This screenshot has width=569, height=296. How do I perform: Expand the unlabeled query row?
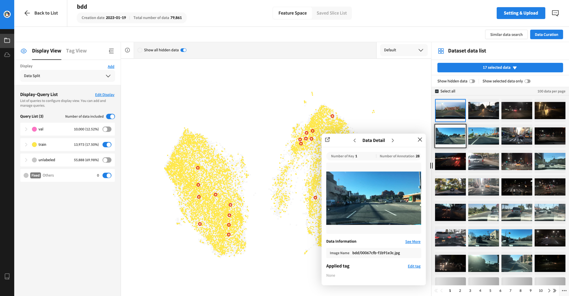26,160
